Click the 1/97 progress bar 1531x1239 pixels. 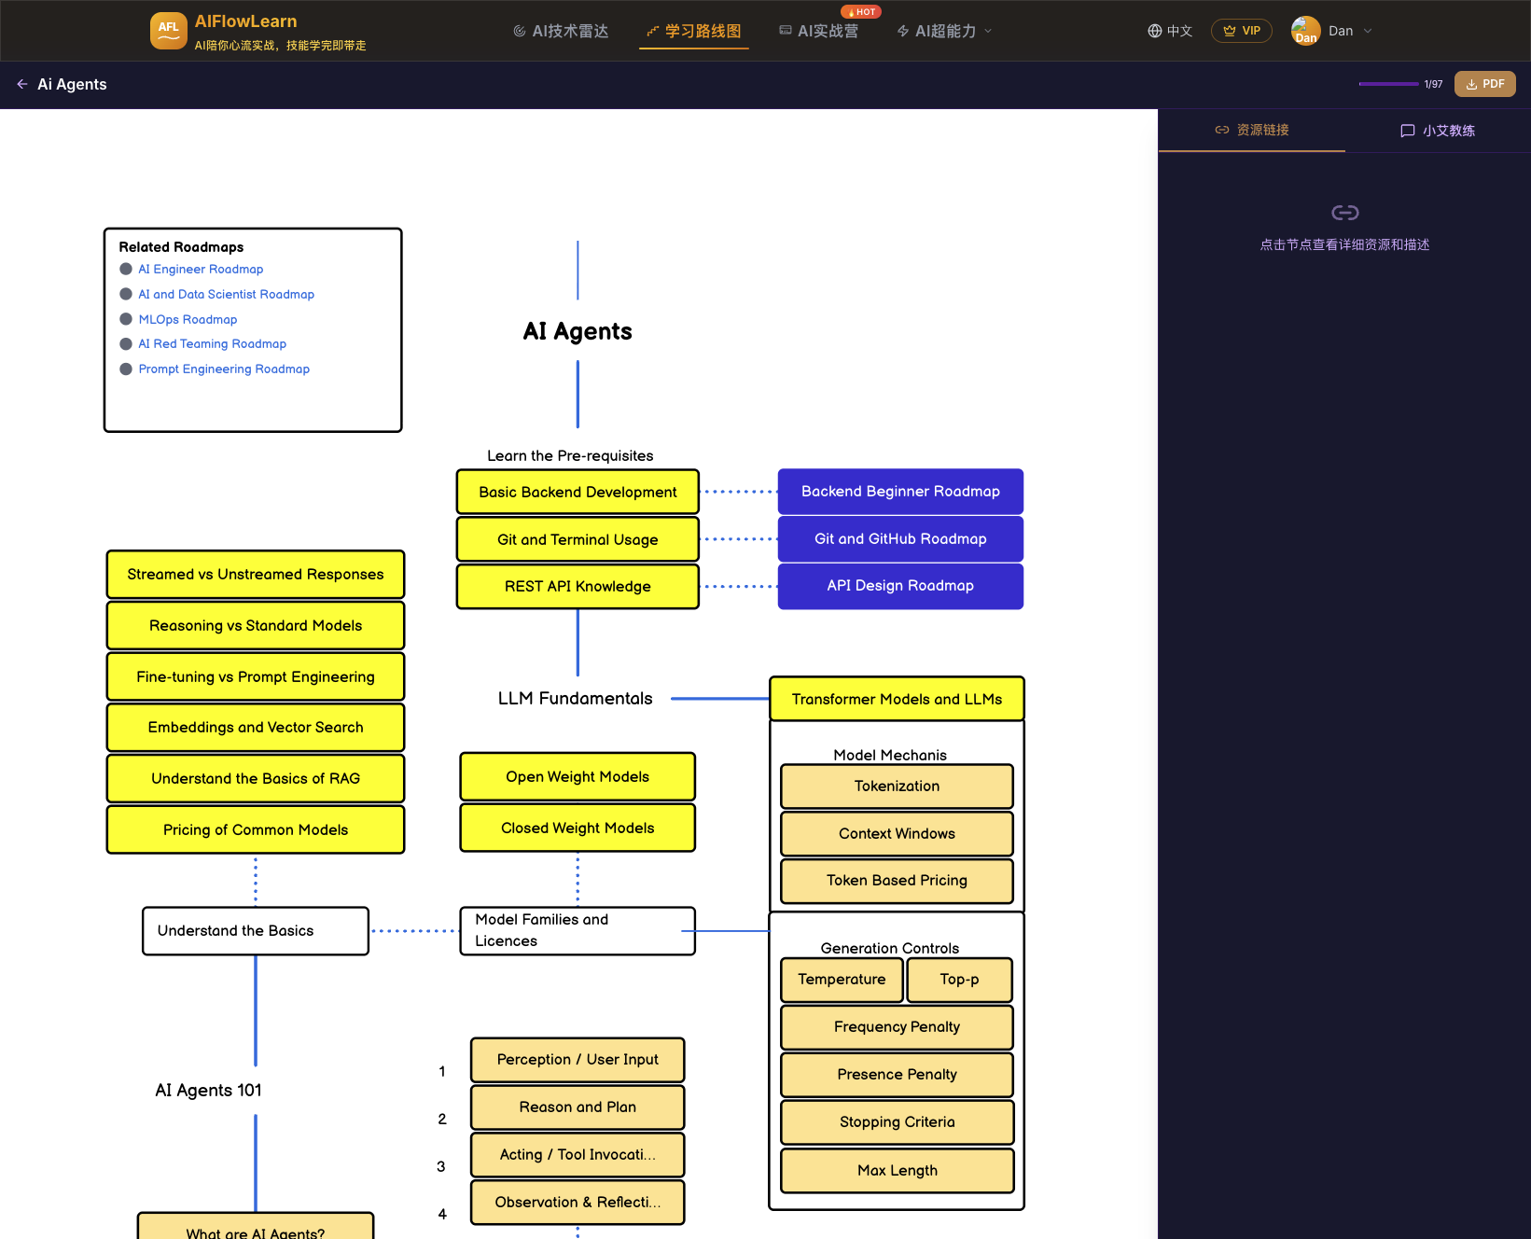coord(1388,84)
